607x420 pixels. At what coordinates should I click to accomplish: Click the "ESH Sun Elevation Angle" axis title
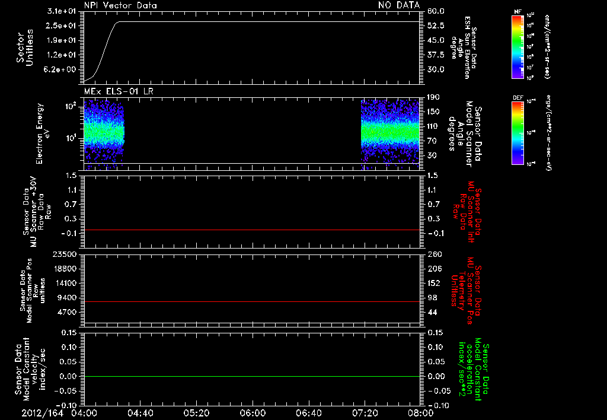pyautogui.click(x=464, y=47)
